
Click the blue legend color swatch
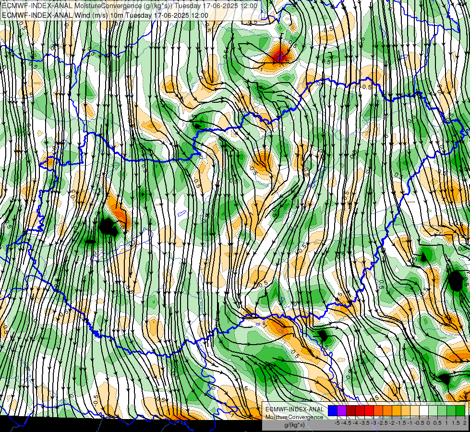(333, 410)
